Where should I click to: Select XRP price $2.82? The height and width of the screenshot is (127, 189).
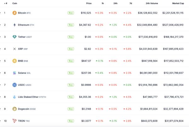point(88,49)
